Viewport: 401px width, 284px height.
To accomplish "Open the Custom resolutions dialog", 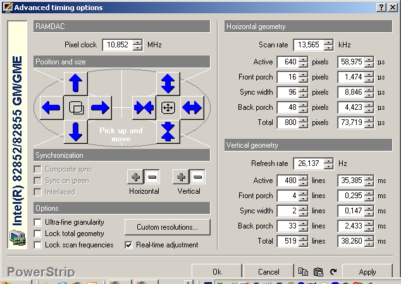I will point(168,227).
